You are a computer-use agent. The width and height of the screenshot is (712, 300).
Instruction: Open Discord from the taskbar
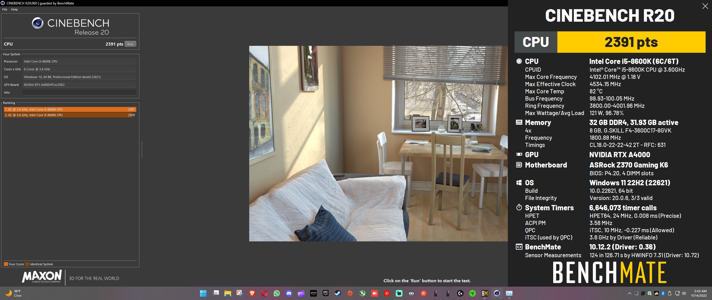pyautogui.click(x=289, y=293)
